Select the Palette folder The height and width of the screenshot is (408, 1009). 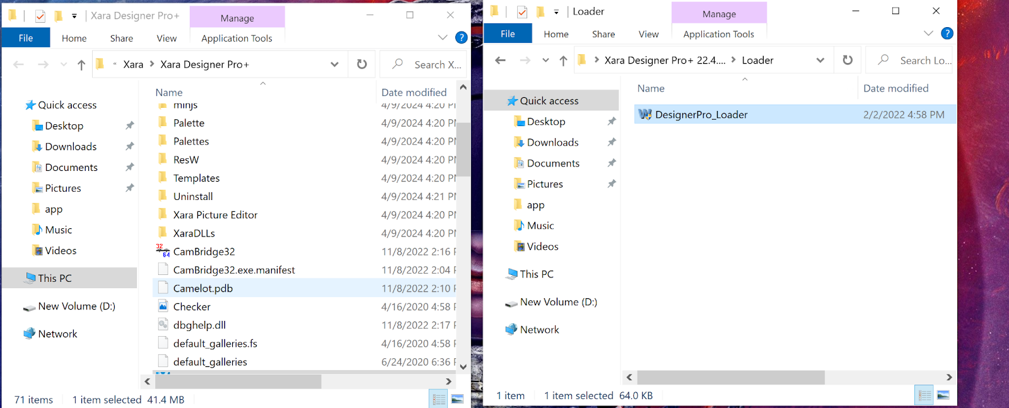[189, 123]
